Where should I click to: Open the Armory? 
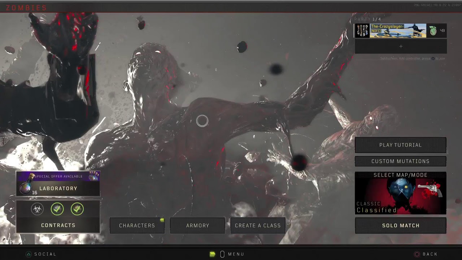(197, 225)
